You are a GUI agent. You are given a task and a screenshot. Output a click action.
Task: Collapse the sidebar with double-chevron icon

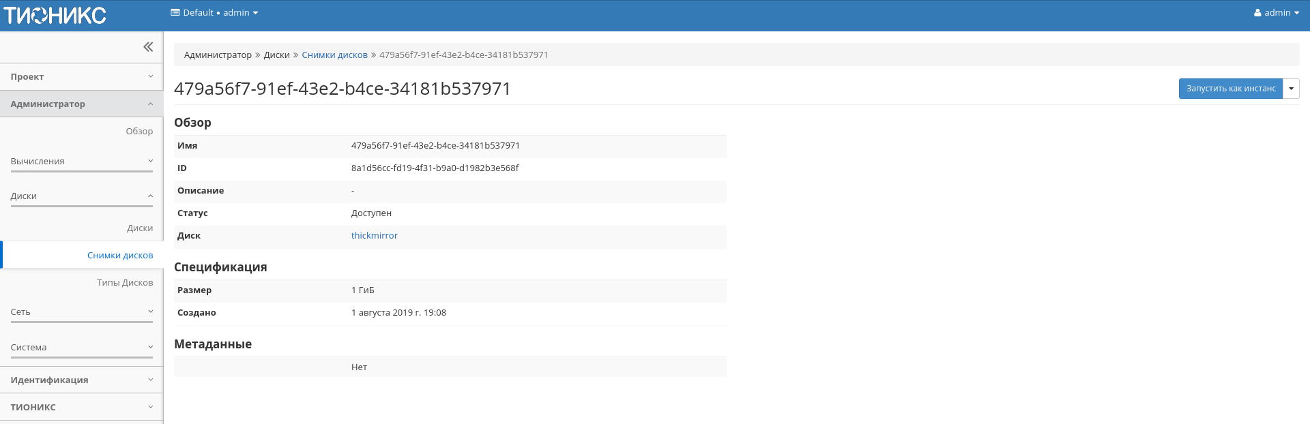pos(148,47)
